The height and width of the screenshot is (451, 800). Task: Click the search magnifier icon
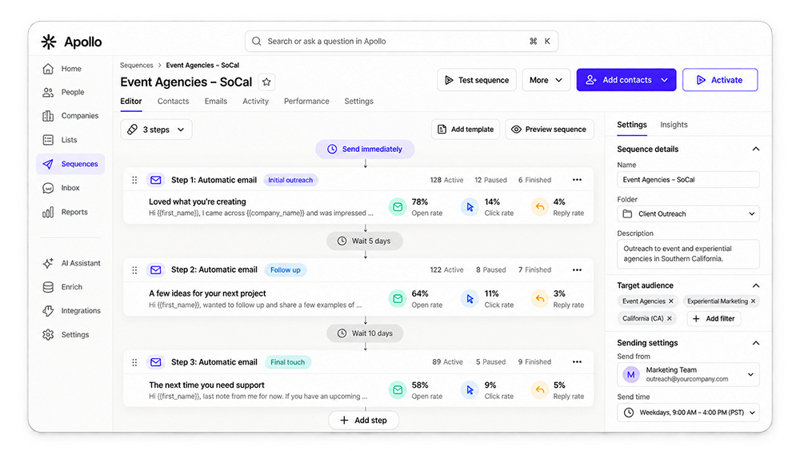[x=257, y=42]
